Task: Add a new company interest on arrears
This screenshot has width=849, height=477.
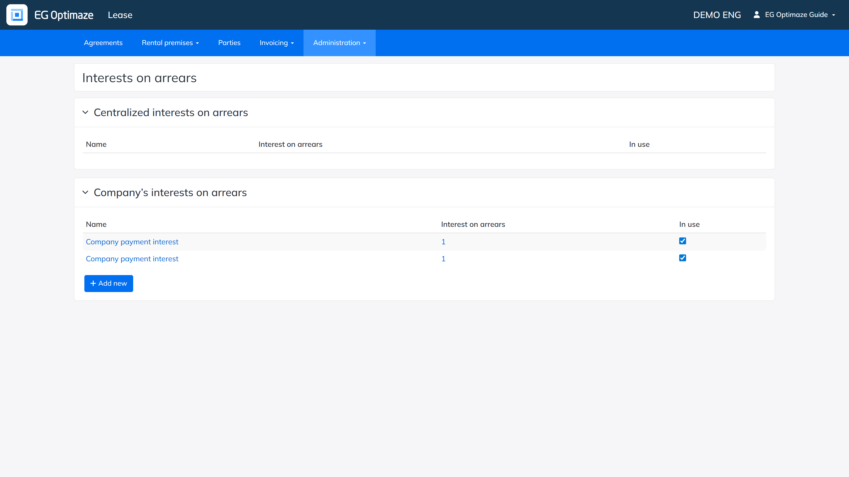Action: point(109,284)
